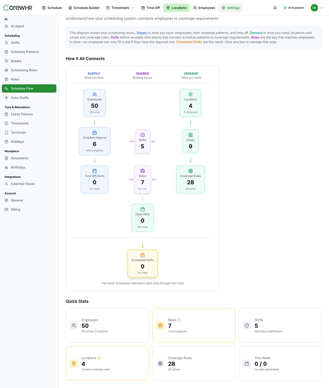Screen dimensions: 329x388
Task: Open the Schedule Builder tab
Action: click(x=84, y=8)
